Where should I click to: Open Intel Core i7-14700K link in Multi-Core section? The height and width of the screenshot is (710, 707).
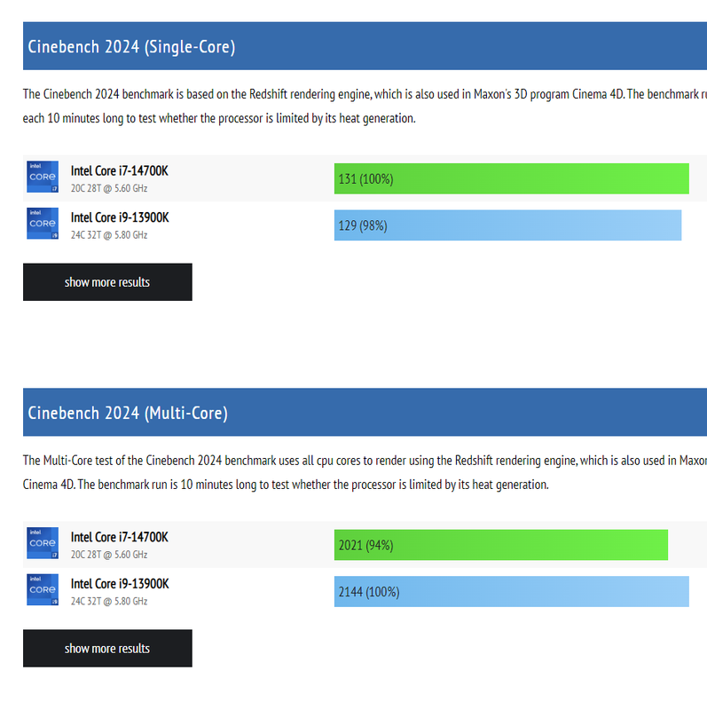tap(120, 538)
